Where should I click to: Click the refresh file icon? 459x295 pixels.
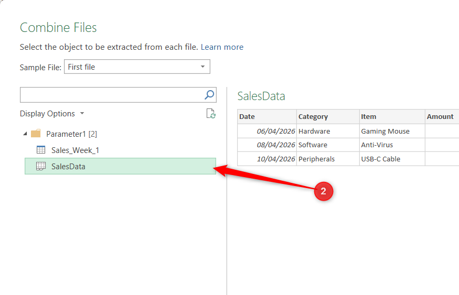tap(211, 113)
